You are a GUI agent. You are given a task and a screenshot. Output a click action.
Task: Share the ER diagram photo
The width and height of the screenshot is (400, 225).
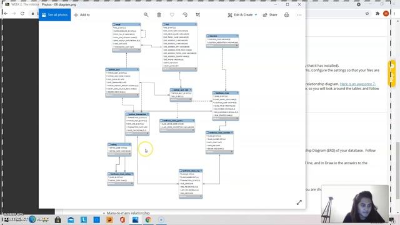270,15
